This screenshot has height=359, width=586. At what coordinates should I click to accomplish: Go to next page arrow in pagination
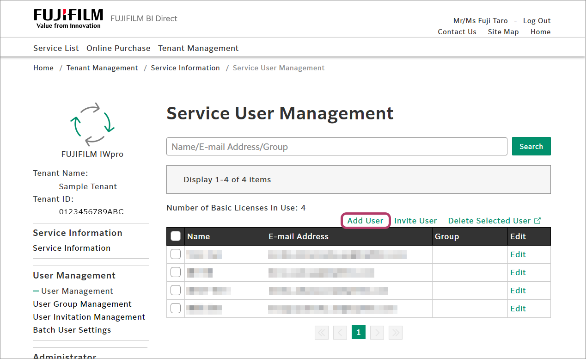(377, 332)
